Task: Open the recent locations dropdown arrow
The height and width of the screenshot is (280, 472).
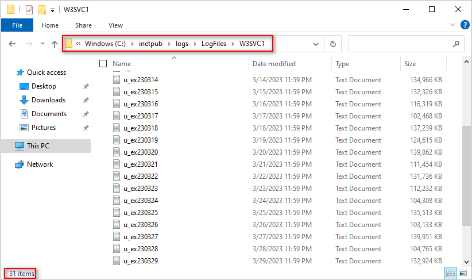Action: click(42, 44)
